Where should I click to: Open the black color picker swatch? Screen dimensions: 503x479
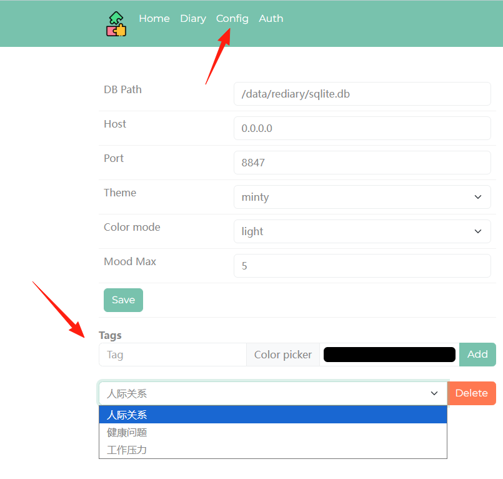(x=389, y=355)
